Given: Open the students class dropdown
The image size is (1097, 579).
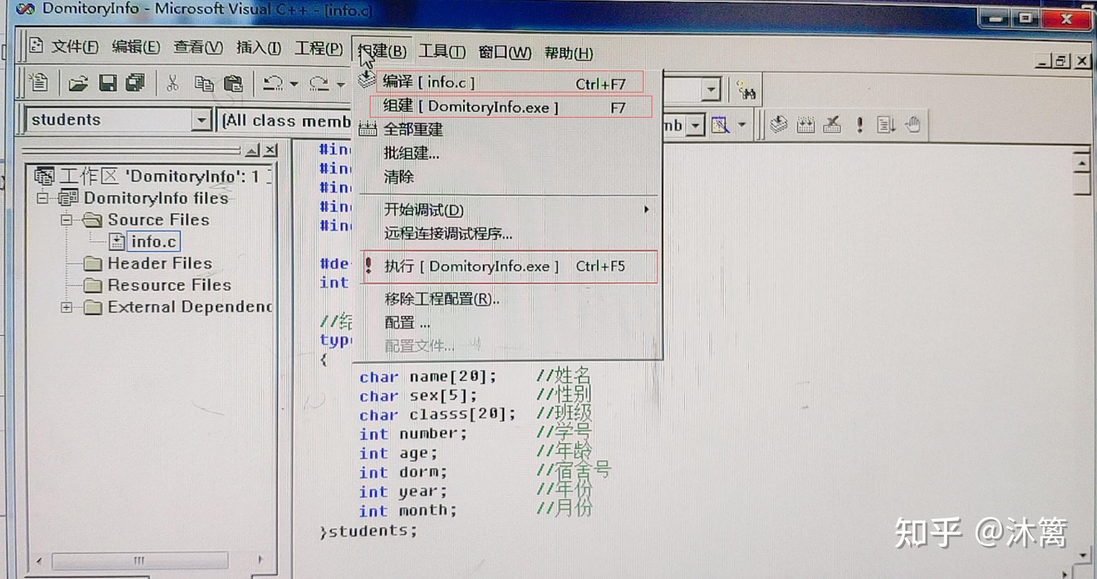Looking at the screenshot, I should tap(201, 119).
